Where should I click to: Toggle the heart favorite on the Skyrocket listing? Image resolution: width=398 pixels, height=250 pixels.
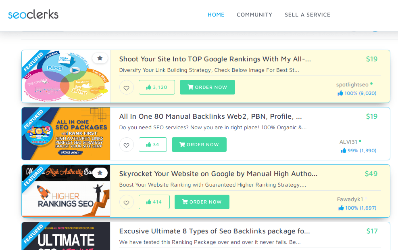click(x=126, y=202)
